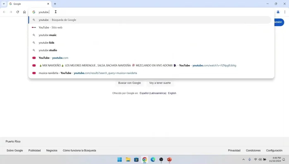Open the Sobre Google footer link
289x164 pixels.
click(x=15, y=150)
